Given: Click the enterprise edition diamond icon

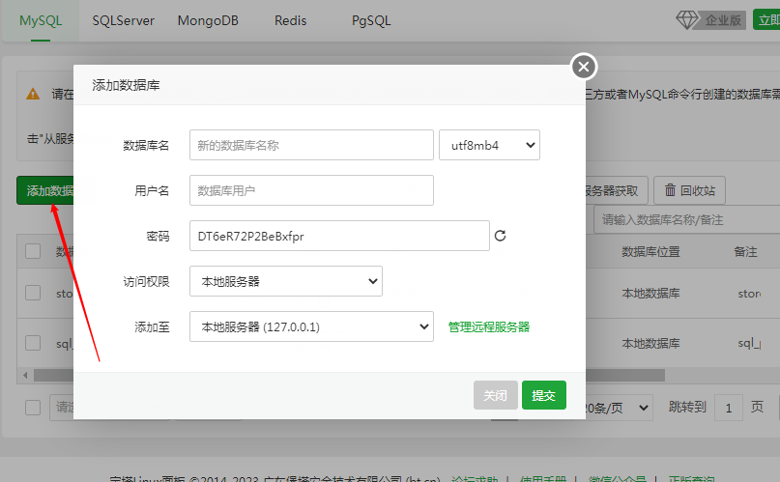Looking at the screenshot, I should pos(687,20).
